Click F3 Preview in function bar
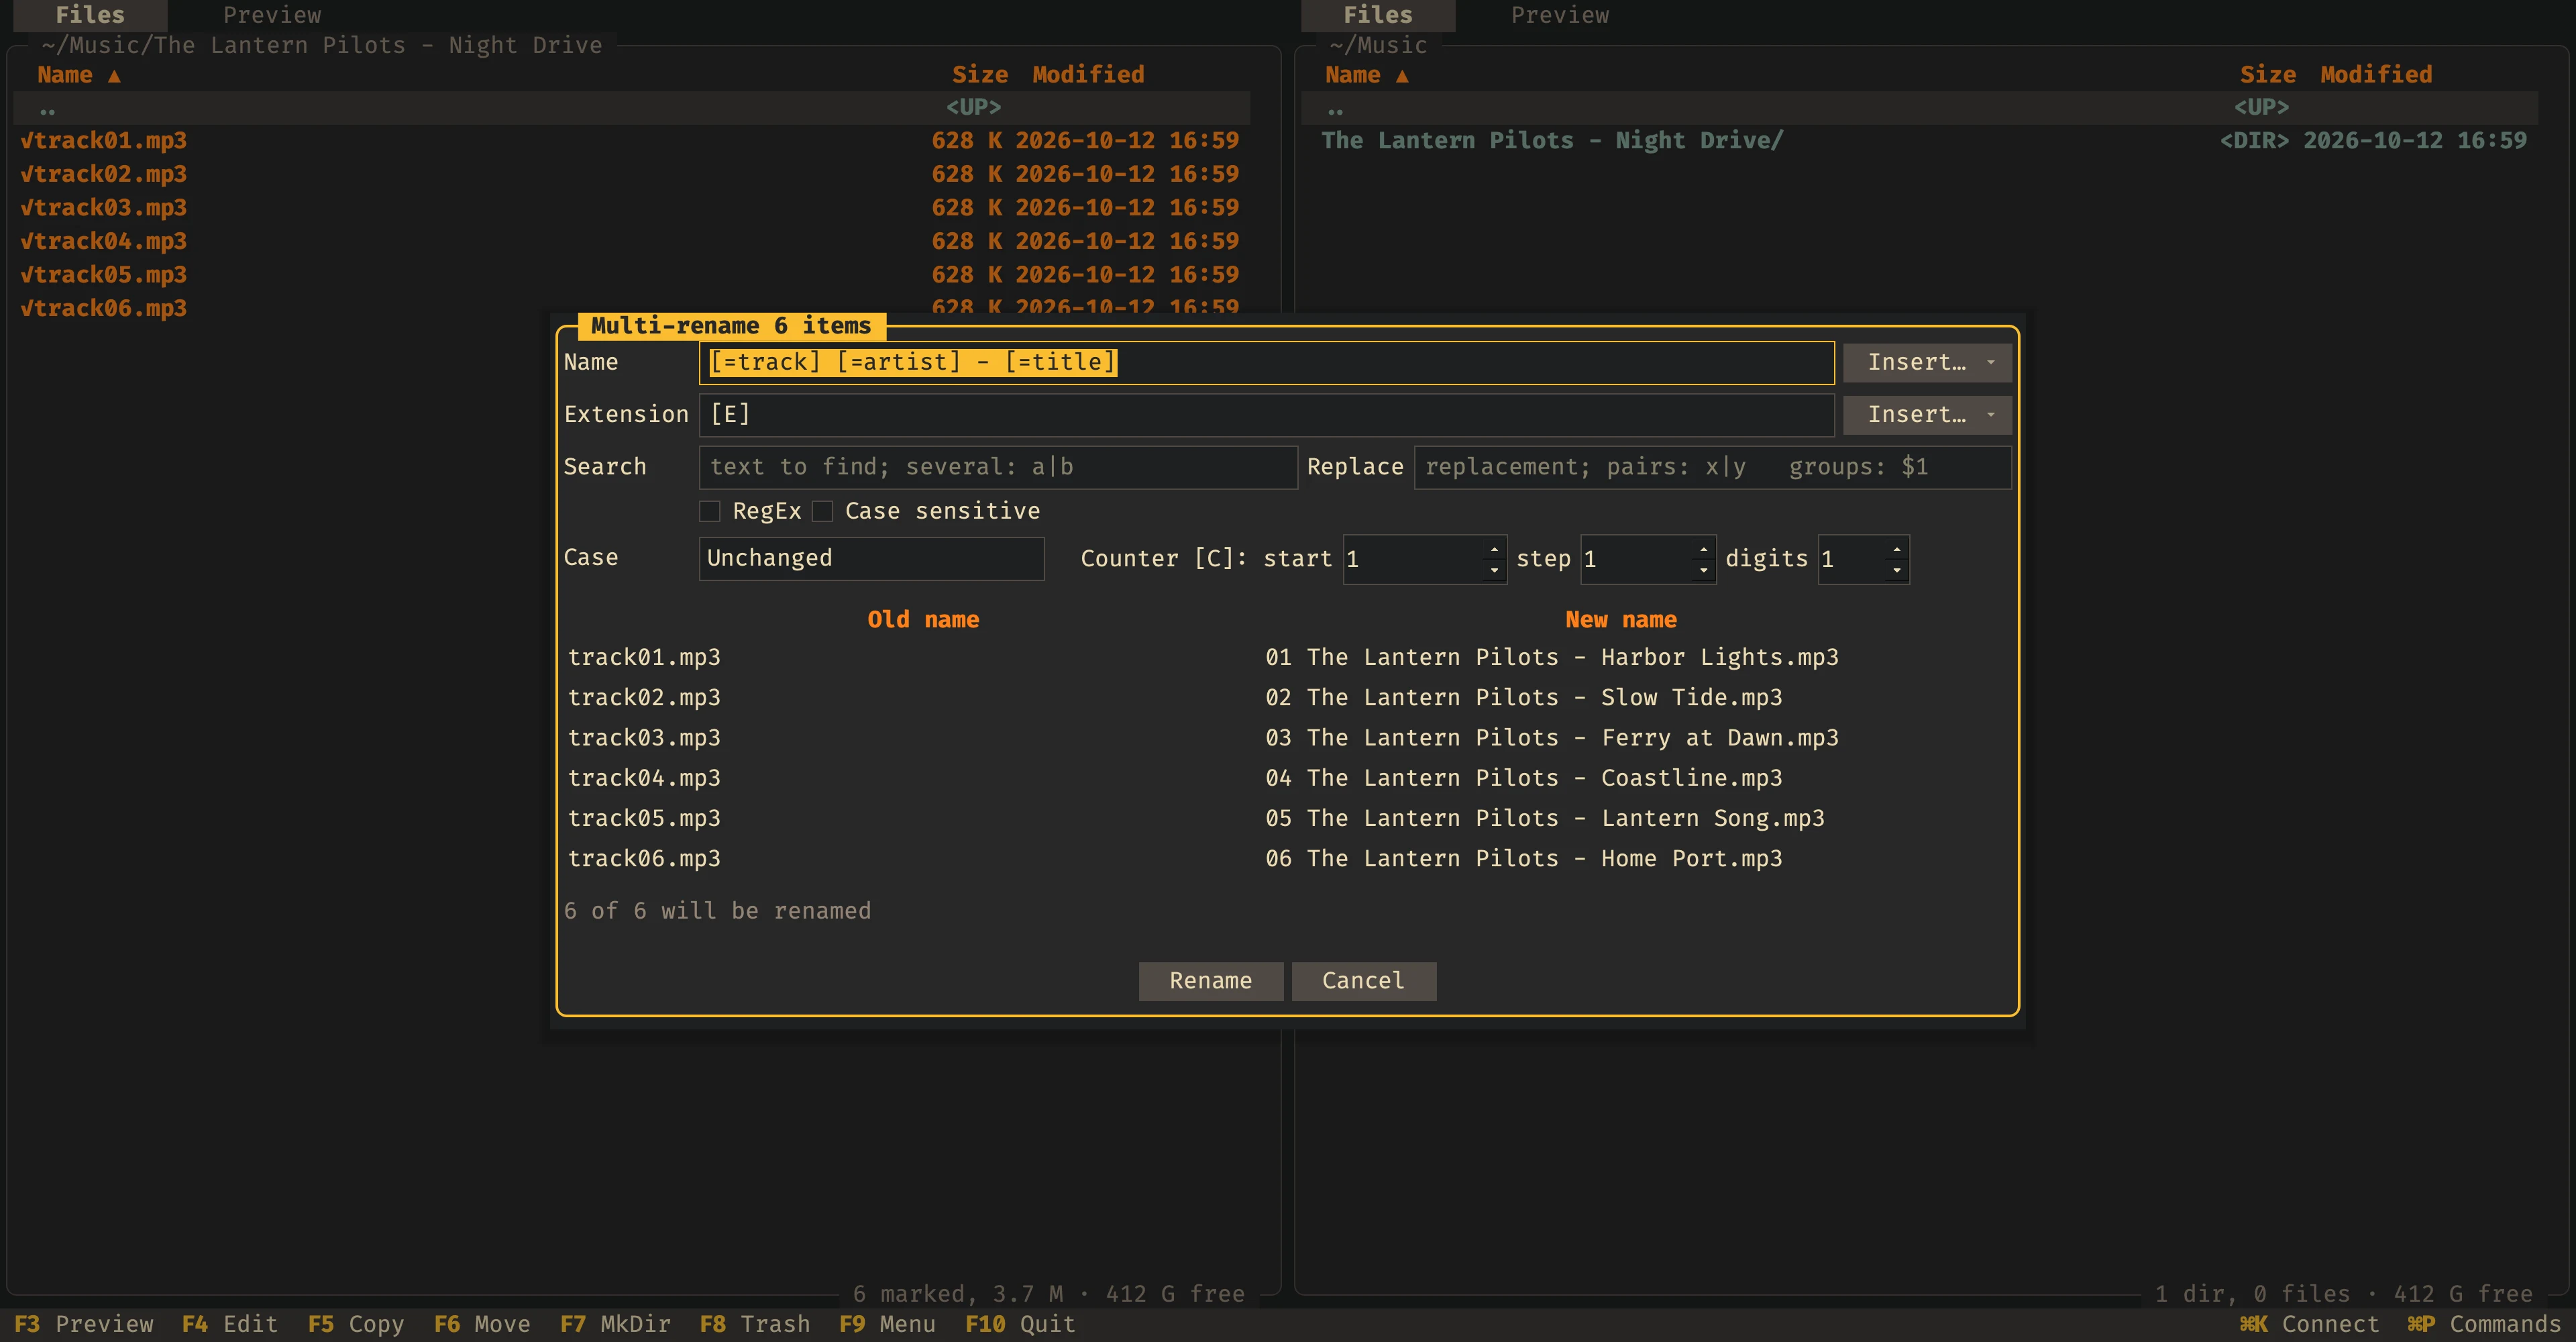2576x1342 pixels. [84, 1324]
